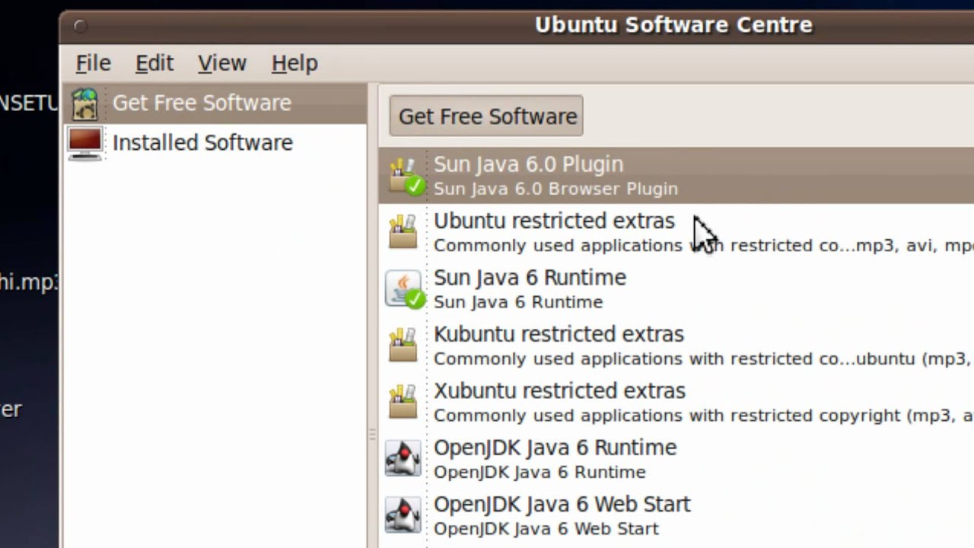The height and width of the screenshot is (548, 974).
Task: Click the Kubuntu restricted extras package icon
Action: pyautogui.click(x=403, y=346)
